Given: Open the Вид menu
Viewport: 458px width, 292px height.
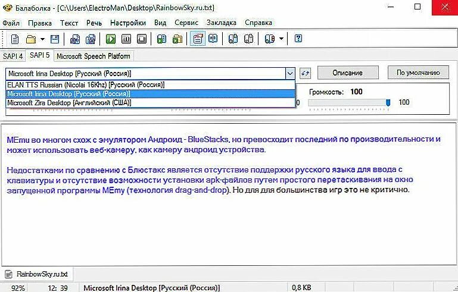Looking at the screenshot, I should (160, 23).
